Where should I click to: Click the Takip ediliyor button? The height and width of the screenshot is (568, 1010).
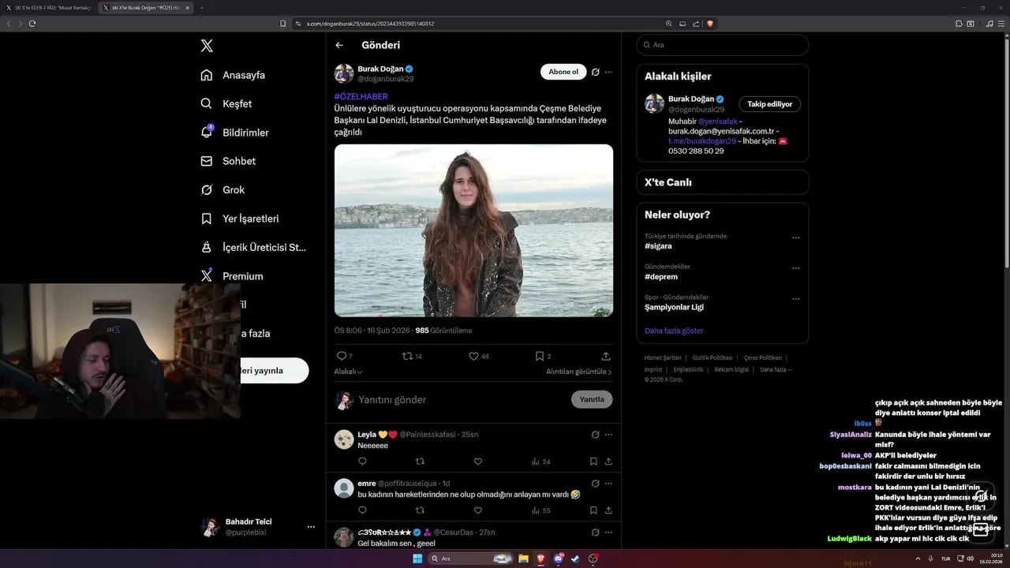[x=769, y=104]
